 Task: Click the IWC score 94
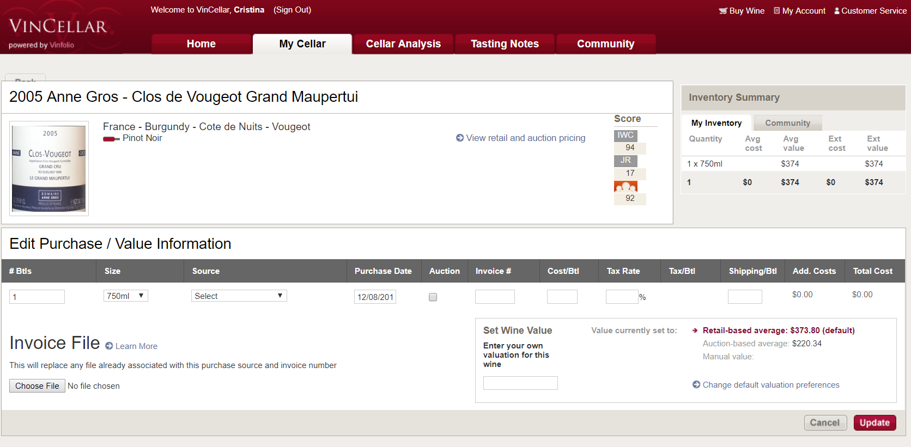coord(630,148)
